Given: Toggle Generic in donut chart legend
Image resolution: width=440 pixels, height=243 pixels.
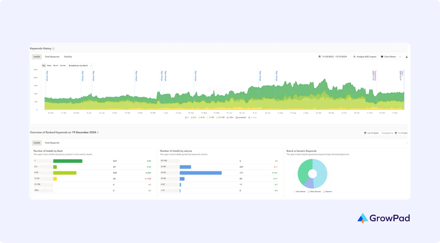Looking at the screenshot, I should coord(327,192).
